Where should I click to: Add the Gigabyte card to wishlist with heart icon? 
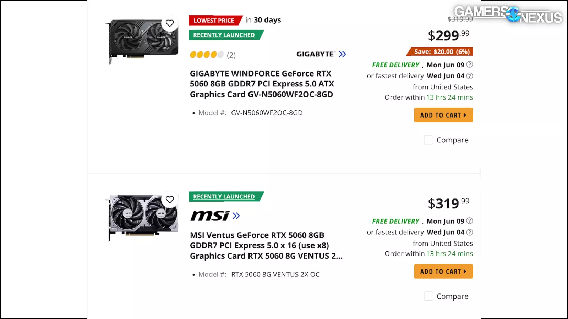coord(170,23)
